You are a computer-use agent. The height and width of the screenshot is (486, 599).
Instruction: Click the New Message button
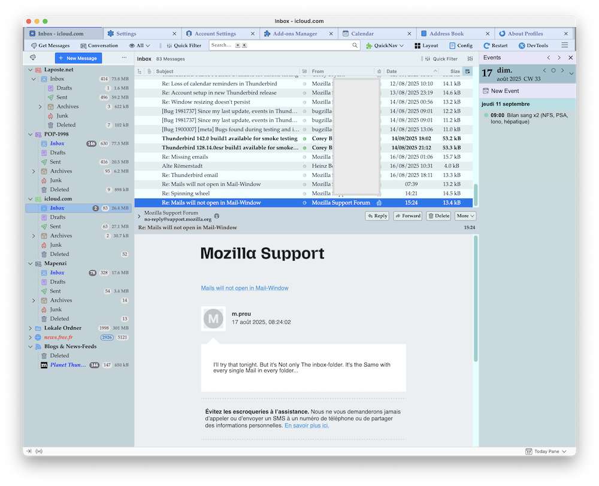[78, 58]
